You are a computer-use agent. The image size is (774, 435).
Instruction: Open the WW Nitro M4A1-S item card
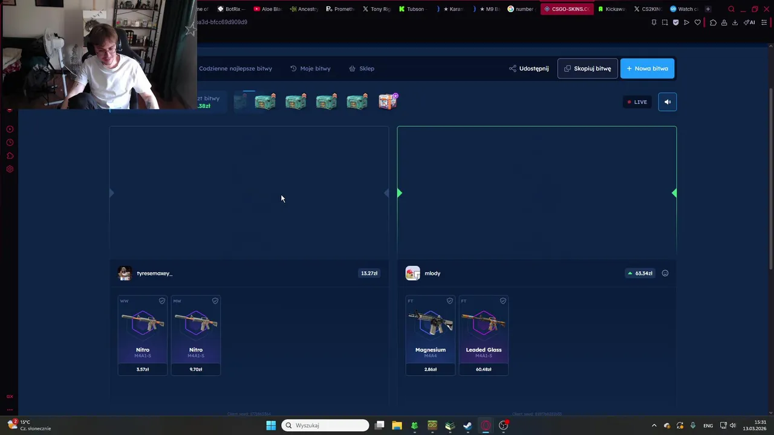(143, 335)
